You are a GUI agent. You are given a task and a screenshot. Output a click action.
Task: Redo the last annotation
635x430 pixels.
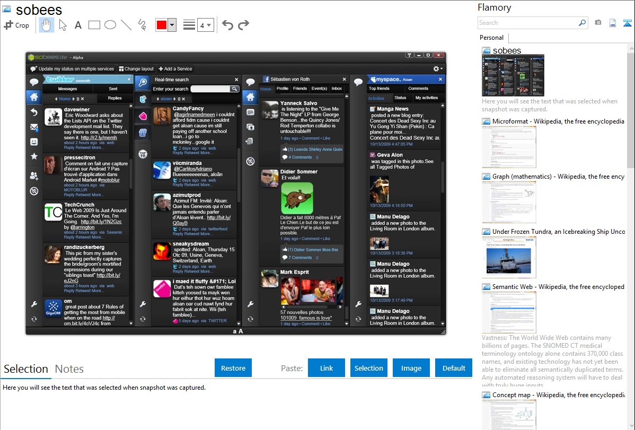pyautogui.click(x=243, y=25)
